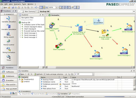Open the Edit menu
Image resolution: width=136 pixels, height=98 pixels.
(6, 4)
